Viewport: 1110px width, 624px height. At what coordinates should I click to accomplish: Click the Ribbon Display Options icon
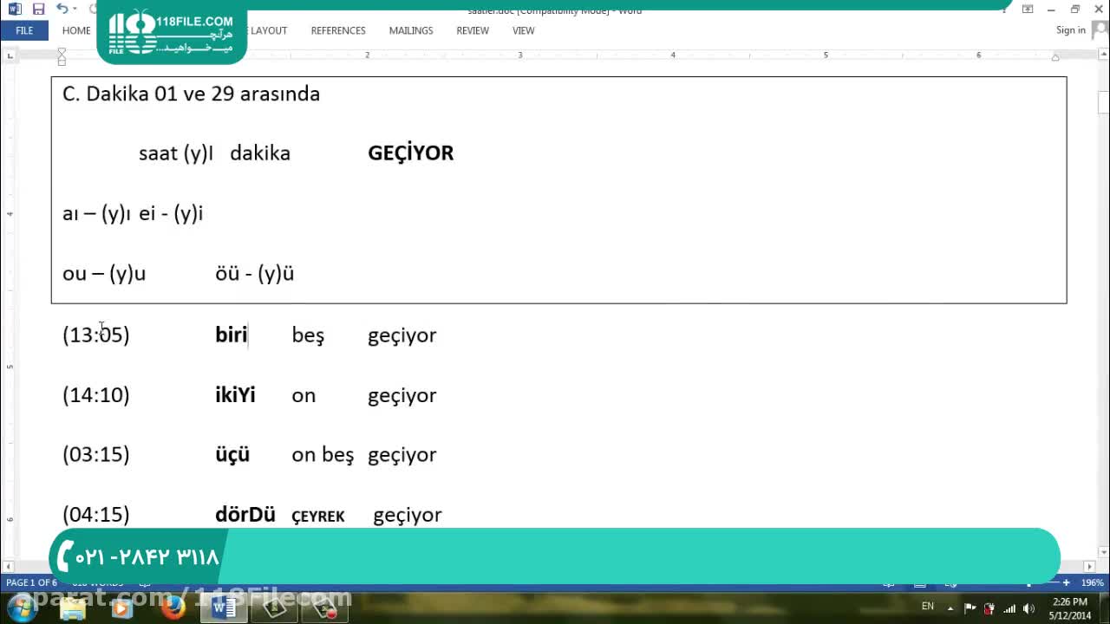tap(1028, 10)
